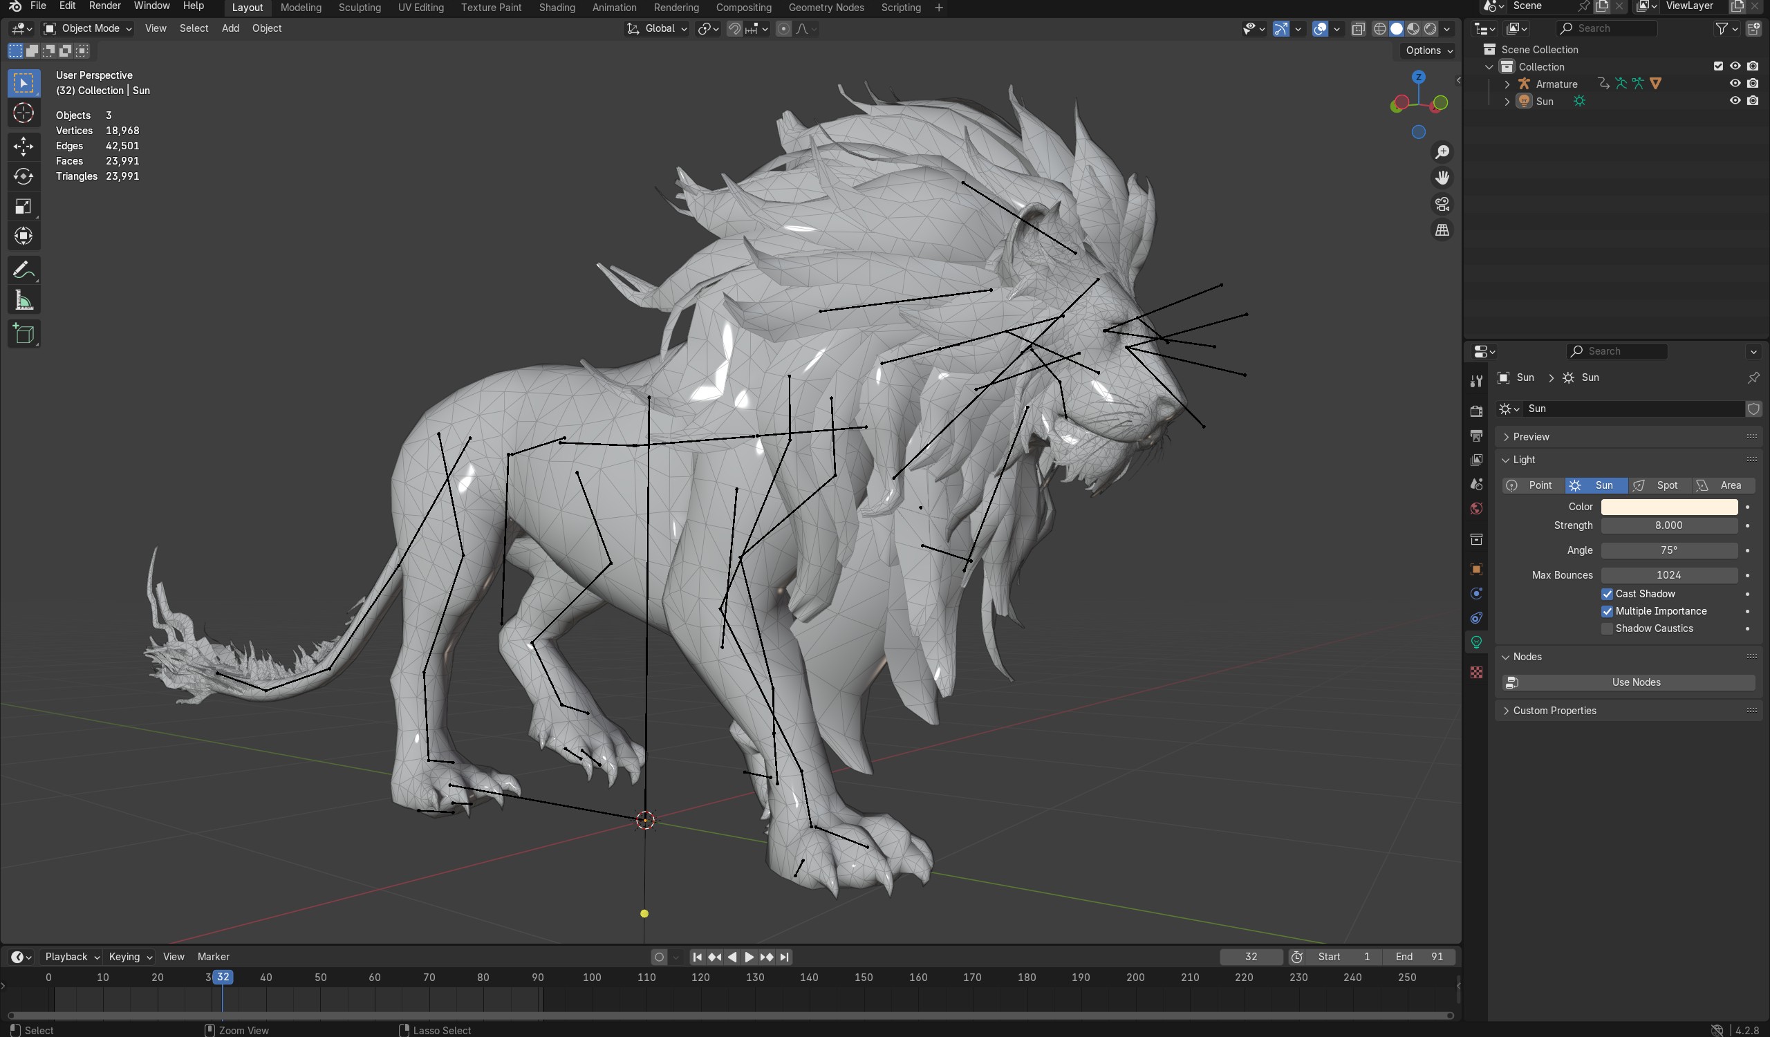Enable the Shadow Caustics checkbox

[x=1607, y=628]
